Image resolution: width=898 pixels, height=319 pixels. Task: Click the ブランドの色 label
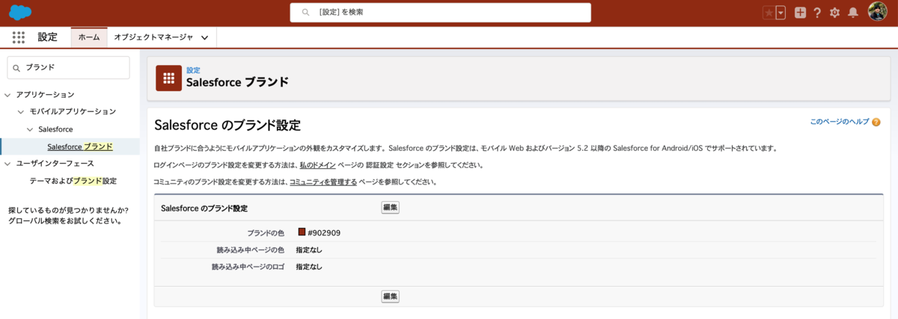[x=266, y=233]
